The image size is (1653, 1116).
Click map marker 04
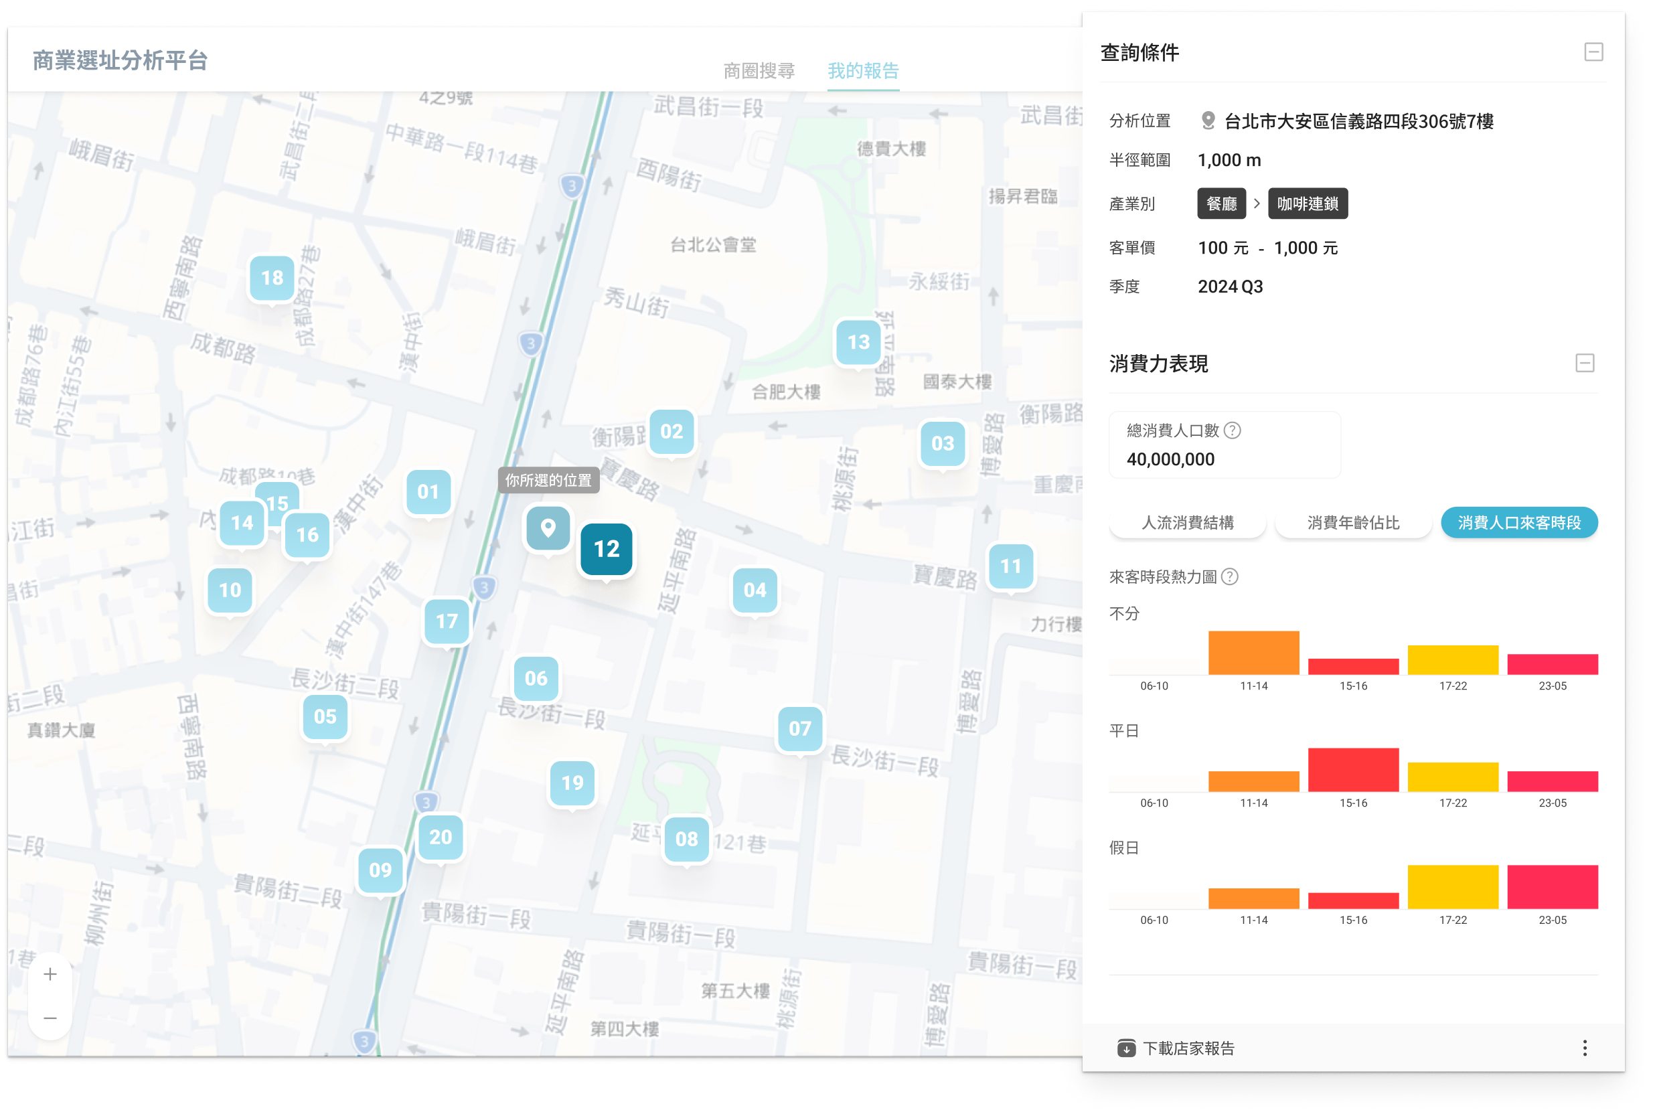(755, 590)
